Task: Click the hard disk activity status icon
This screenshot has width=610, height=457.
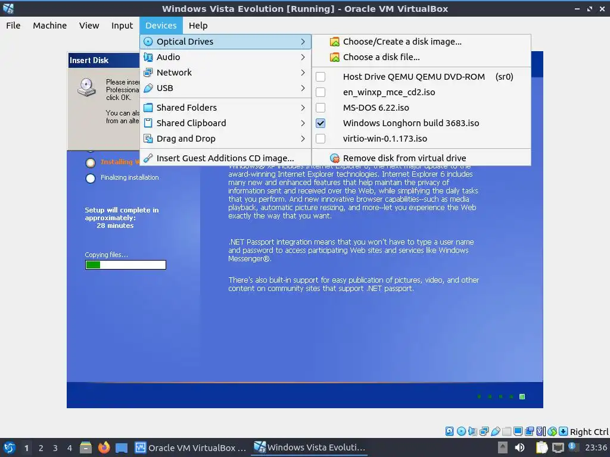Action: pos(449,431)
